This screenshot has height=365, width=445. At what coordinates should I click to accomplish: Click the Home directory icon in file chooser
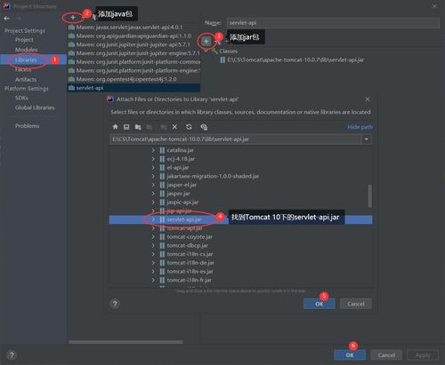[x=116, y=127]
